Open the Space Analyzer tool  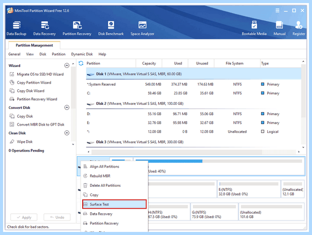(142, 29)
